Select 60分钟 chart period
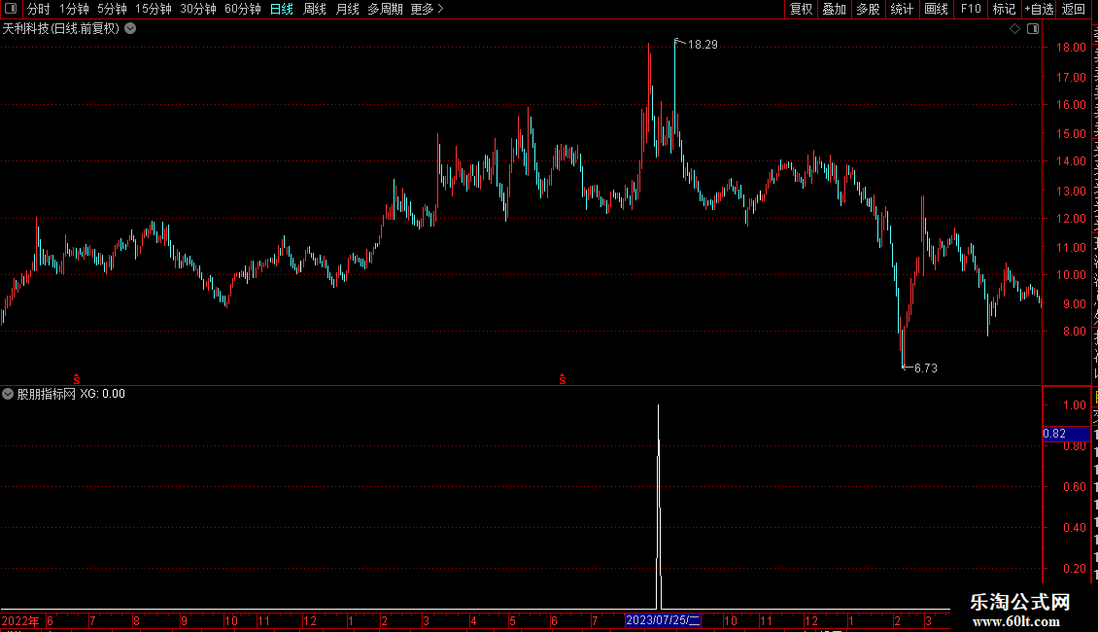Viewport: 1098px width, 632px height. click(x=242, y=9)
